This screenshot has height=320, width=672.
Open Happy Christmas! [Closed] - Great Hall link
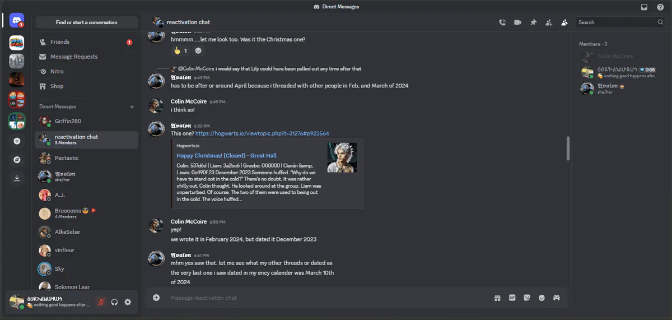(226, 156)
